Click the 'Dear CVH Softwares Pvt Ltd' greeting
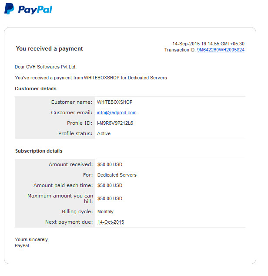Screen dimensions: 268x276 (46, 67)
